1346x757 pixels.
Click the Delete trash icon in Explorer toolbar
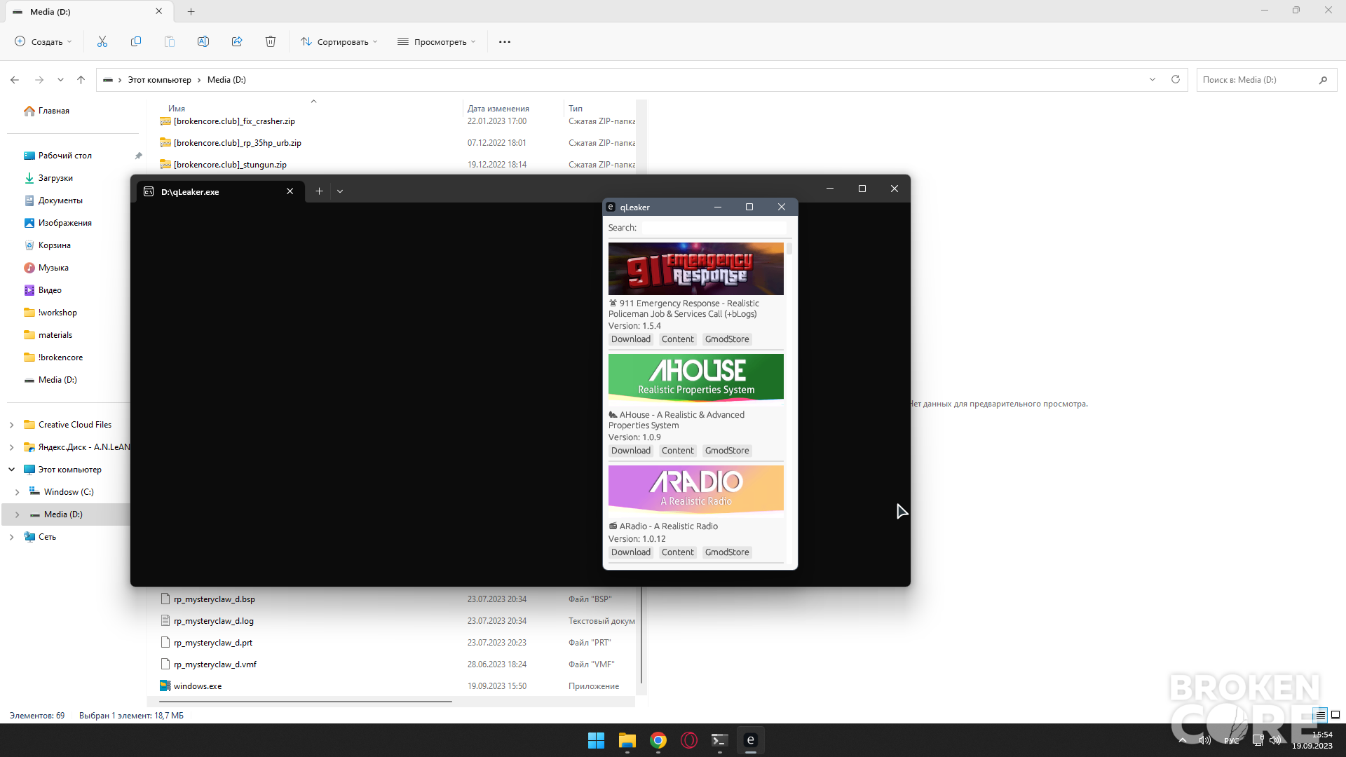pos(271,41)
